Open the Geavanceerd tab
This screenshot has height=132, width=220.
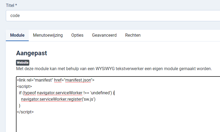[x=104, y=35]
